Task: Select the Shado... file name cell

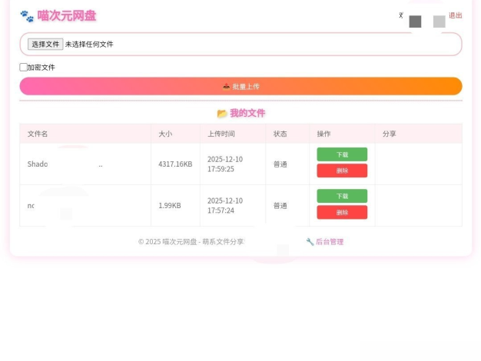Action: (x=65, y=164)
